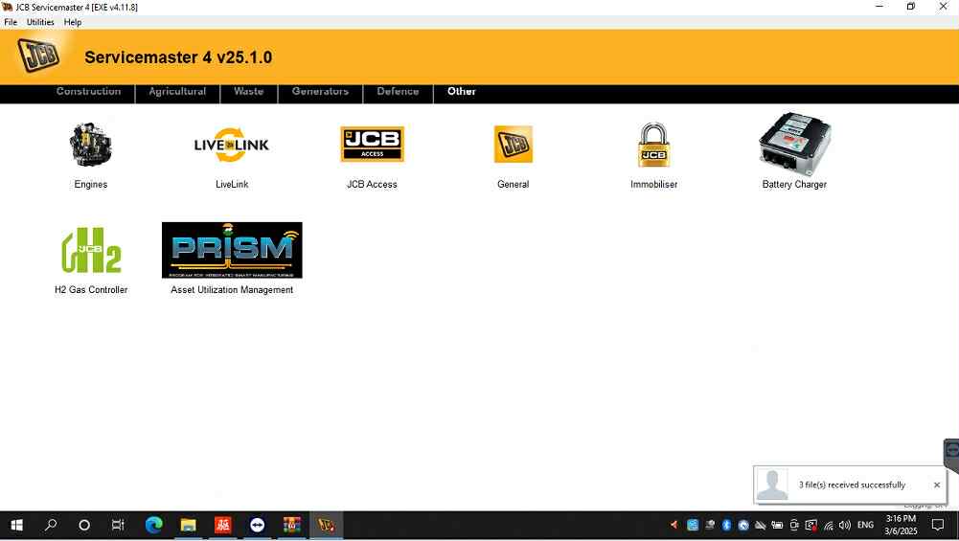Open the Engines section icon
The image size is (959, 541).
click(x=90, y=145)
